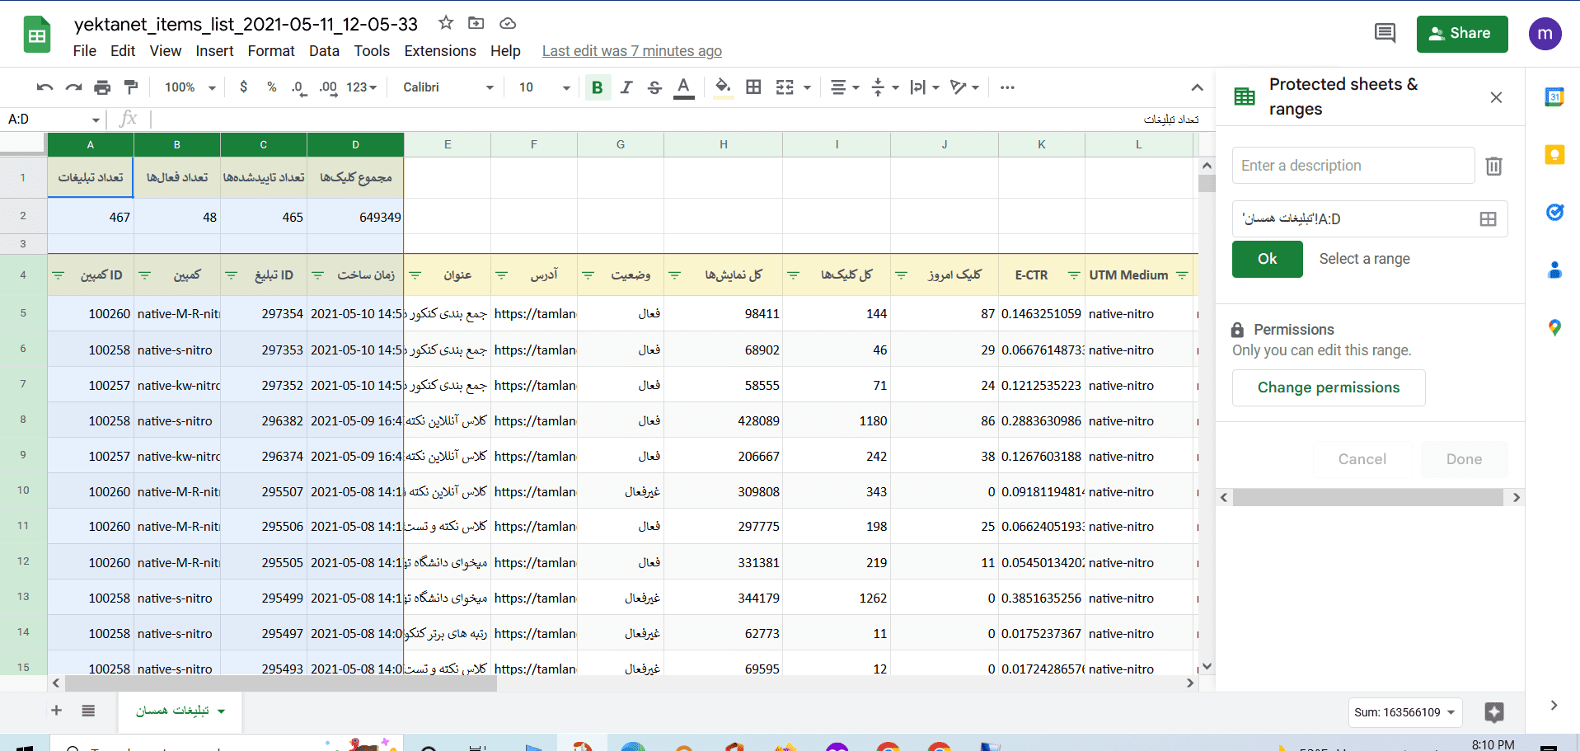Click the cloud document status icon
The width and height of the screenshot is (1580, 751).
click(508, 23)
